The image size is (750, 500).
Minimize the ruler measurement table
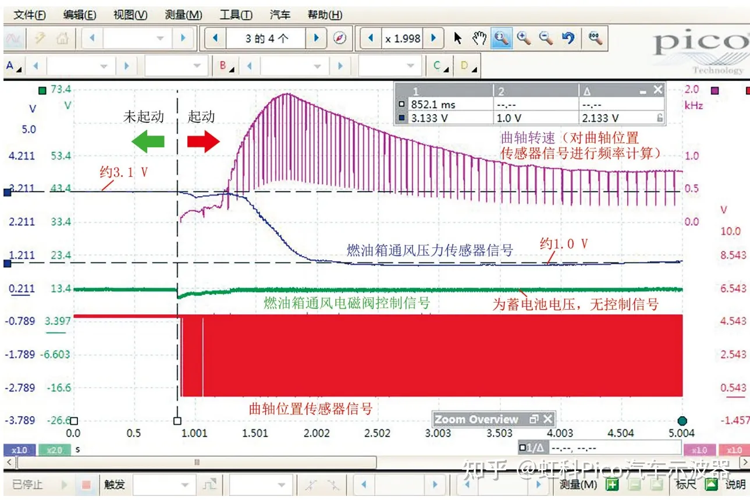click(x=644, y=91)
